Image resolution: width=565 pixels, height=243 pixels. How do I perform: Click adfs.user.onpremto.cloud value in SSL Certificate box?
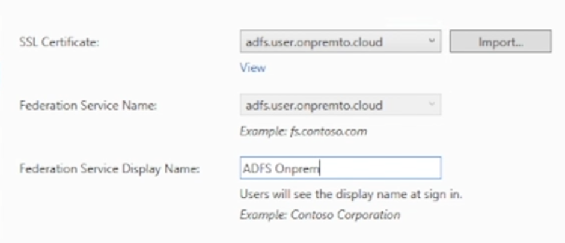[314, 42]
